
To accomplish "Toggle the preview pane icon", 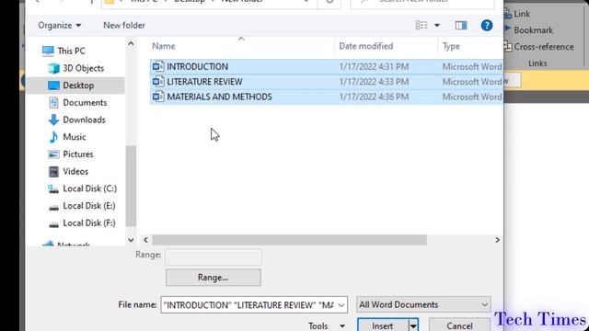I will point(461,25).
